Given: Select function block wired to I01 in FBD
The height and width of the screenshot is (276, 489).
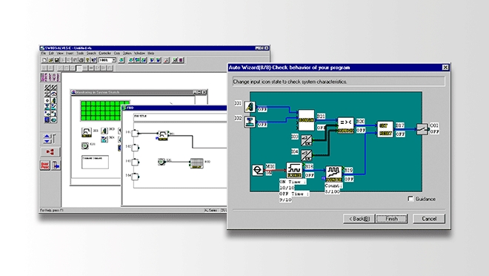Looking at the screenshot, I should (x=162, y=136).
